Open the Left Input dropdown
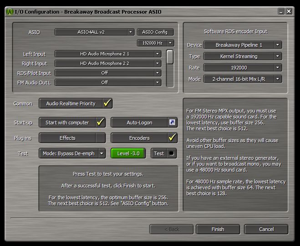This screenshot has height=246, width=300. point(108,54)
